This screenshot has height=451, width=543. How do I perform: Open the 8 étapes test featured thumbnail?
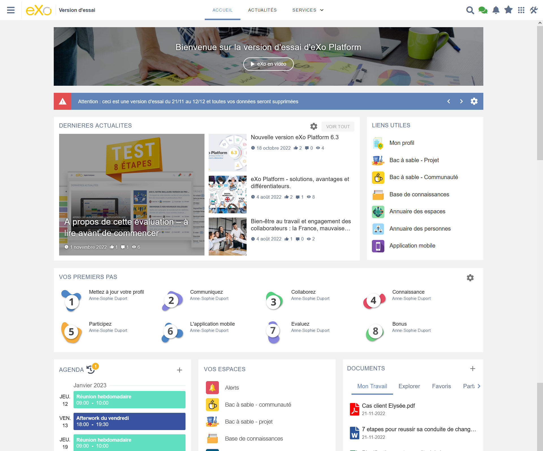point(132,195)
